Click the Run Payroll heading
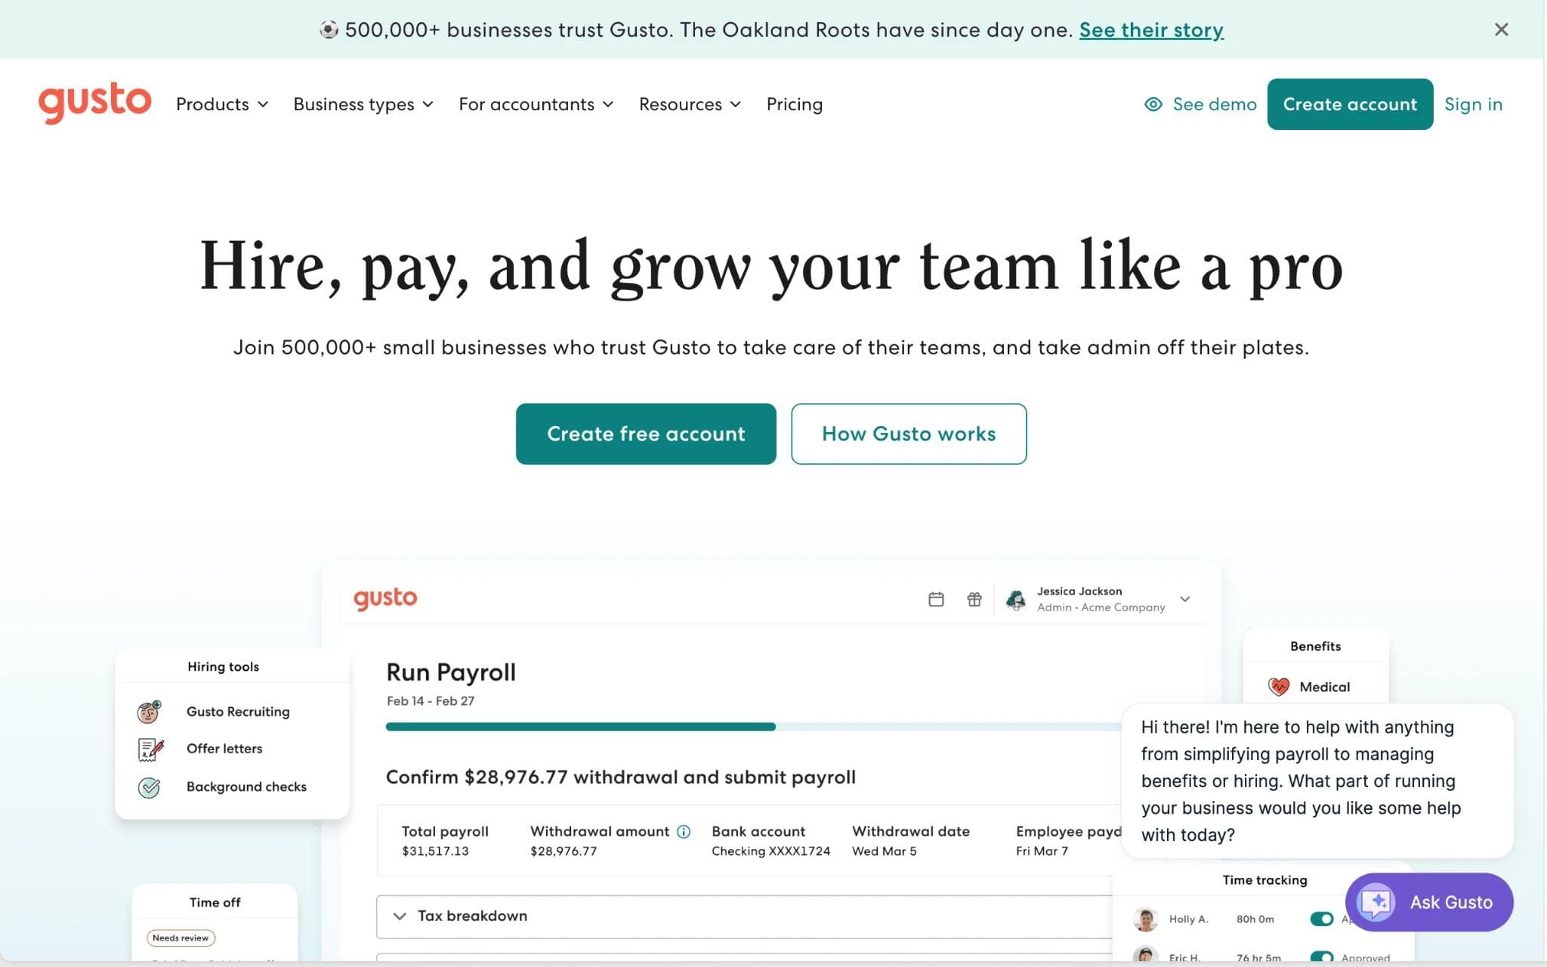 point(451,672)
